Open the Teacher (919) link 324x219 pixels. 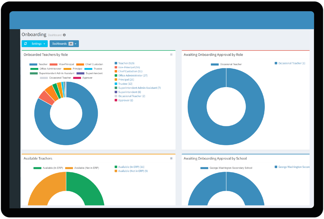126,63
